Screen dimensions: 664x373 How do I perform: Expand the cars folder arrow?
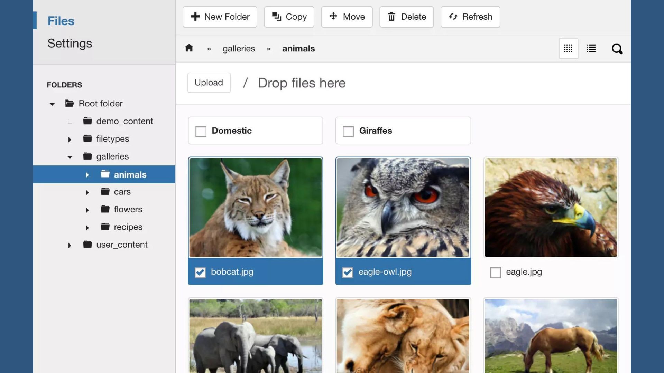(x=87, y=192)
